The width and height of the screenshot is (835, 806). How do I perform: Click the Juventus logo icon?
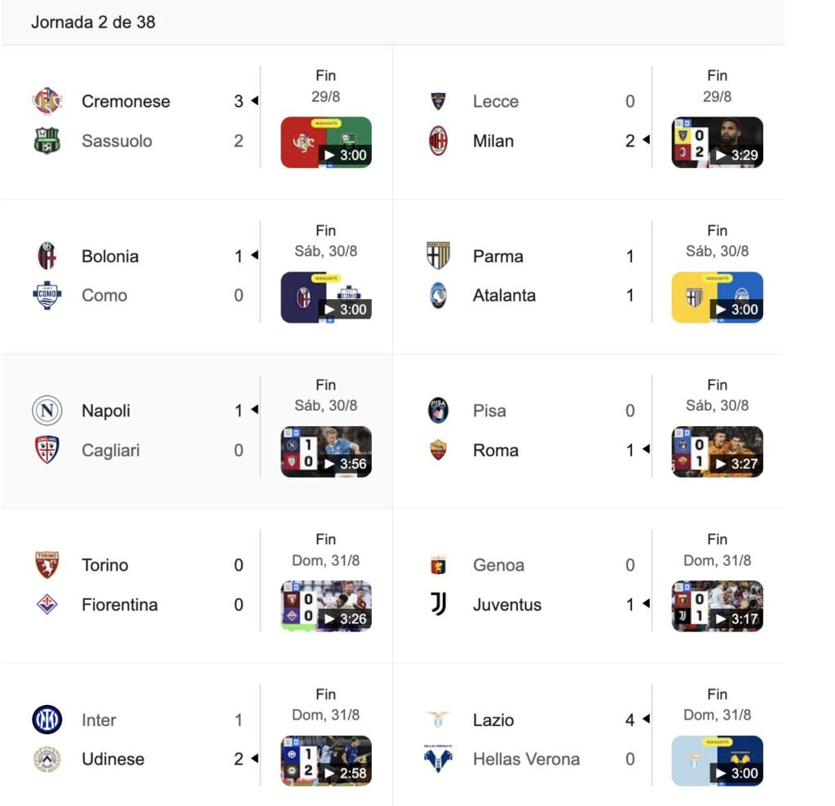pyautogui.click(x=439, y=605)
